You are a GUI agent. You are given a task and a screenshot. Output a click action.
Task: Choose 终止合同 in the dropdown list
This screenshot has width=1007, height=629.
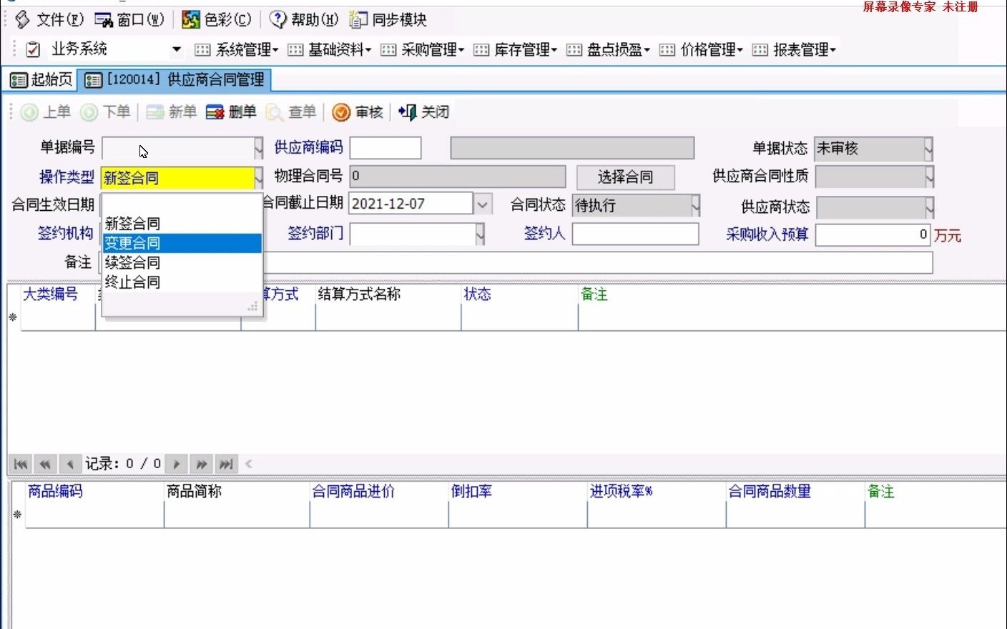click(182, 282)
